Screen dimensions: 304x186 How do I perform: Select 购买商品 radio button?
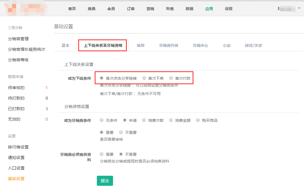click(x=198, y=120)
